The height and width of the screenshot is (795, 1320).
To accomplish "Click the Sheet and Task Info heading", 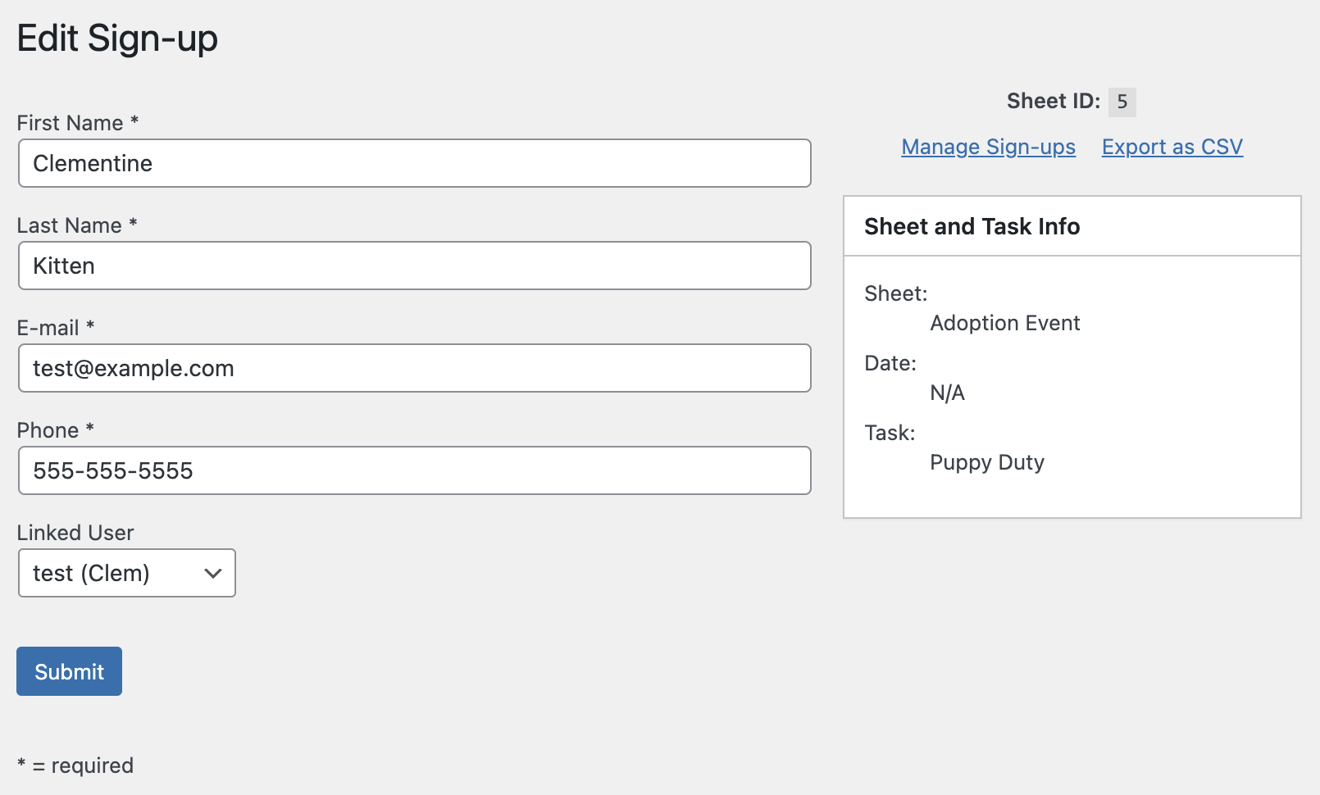I will tap(972, 226).
